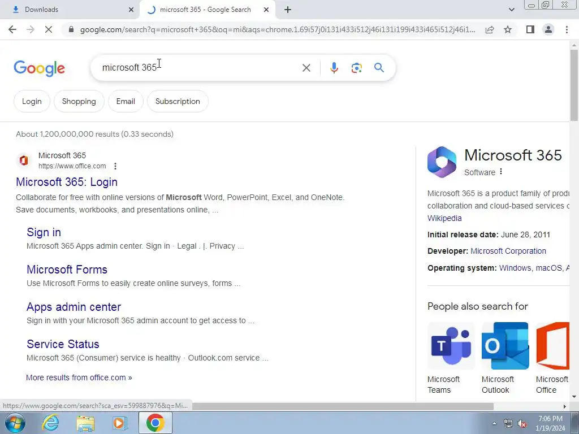
Task: Open a new tab
Action: (288, 10)
